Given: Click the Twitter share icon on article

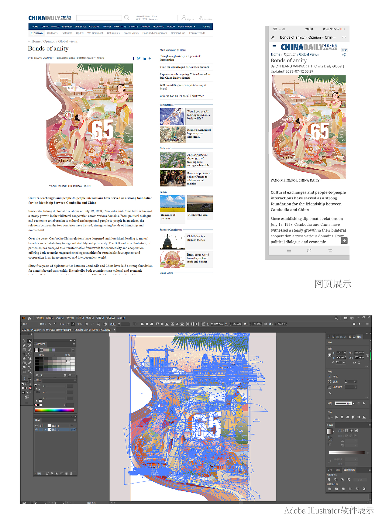Looking at the screenshot, I should [139, 58].
